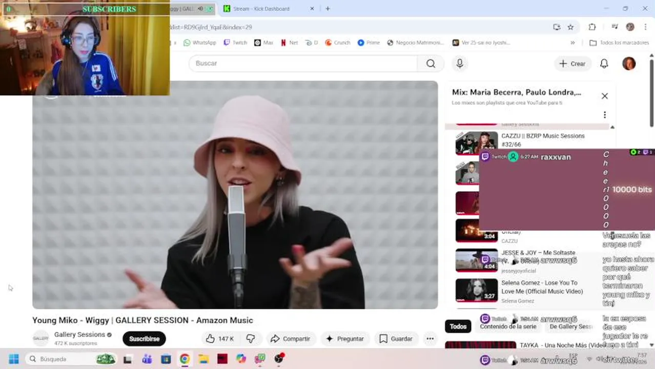The image size is (655, 369).
Task: Open Max bookmark
Action: (x=264, y=43)
